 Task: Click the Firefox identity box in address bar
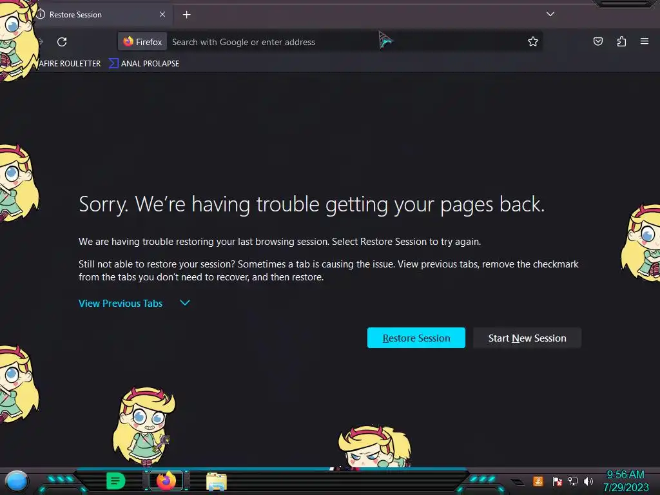[142, 42]
